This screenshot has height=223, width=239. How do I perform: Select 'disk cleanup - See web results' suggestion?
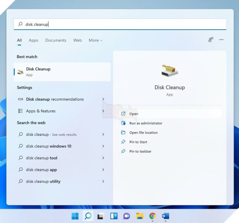62,134
